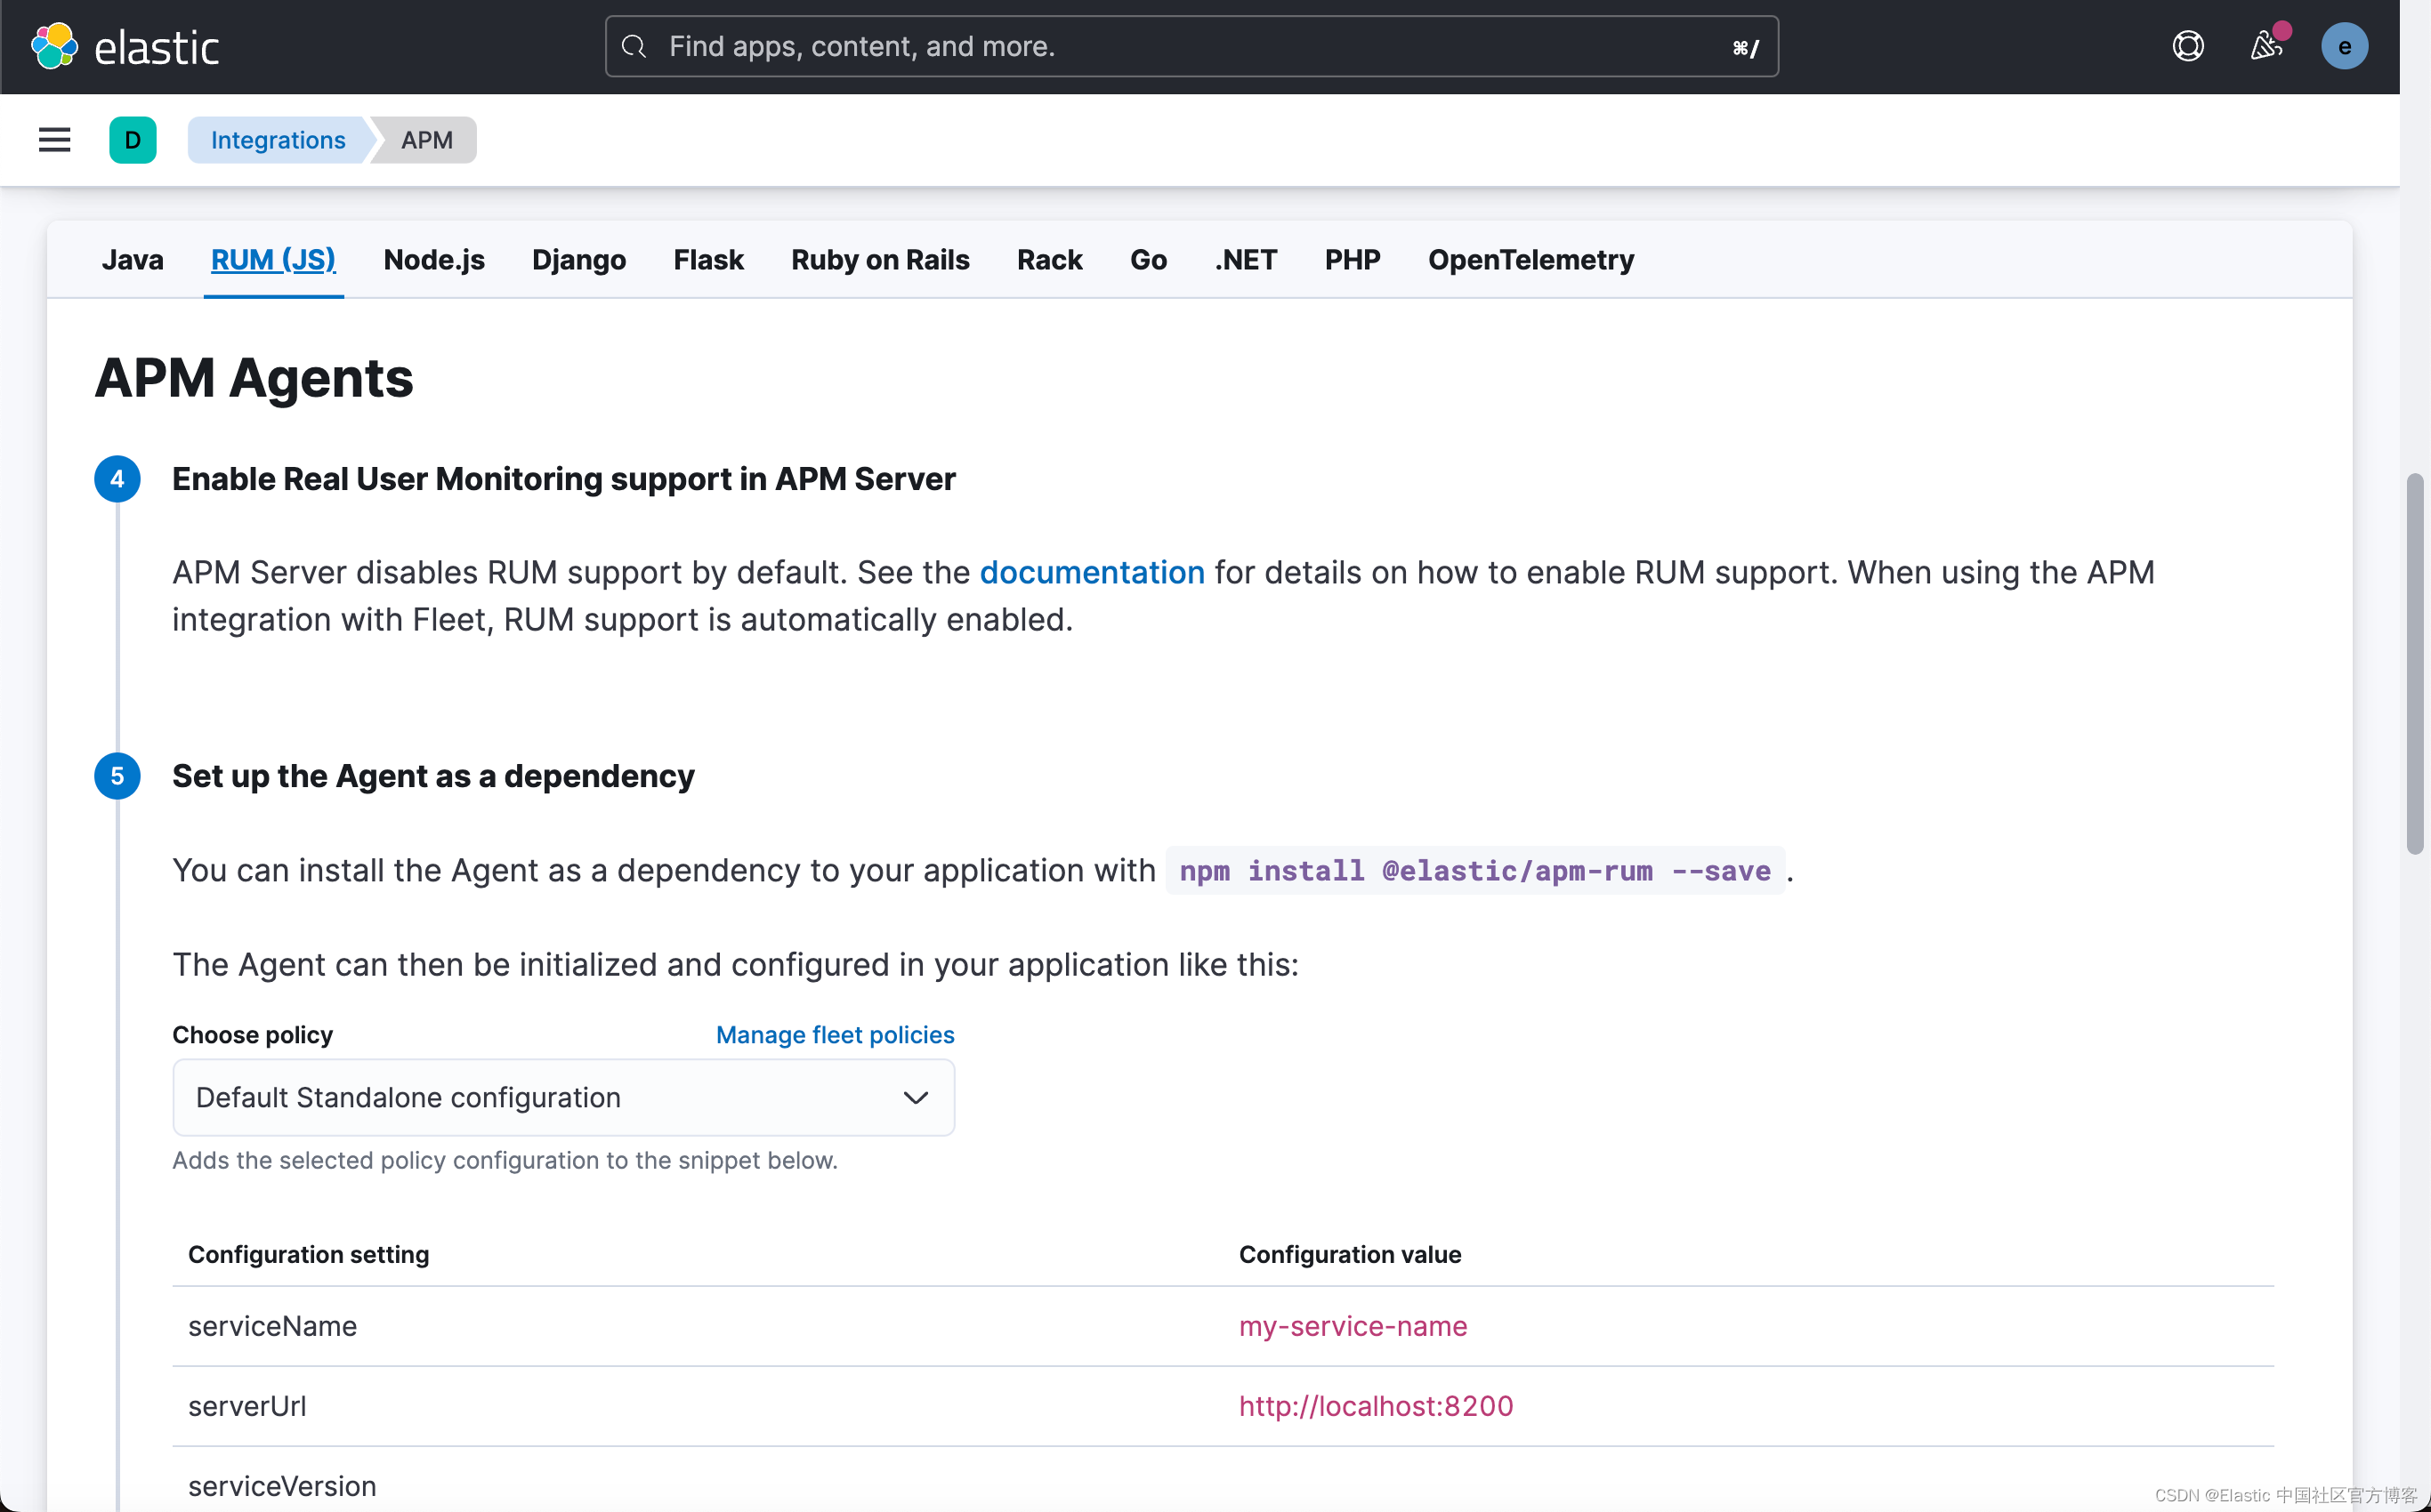Switch to the Node.js tab
2431x1512 pixels.
(434, 260)
